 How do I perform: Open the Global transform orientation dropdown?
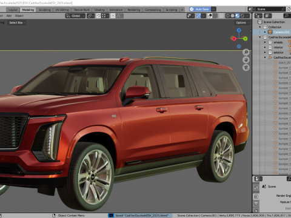tap(75, 16)
